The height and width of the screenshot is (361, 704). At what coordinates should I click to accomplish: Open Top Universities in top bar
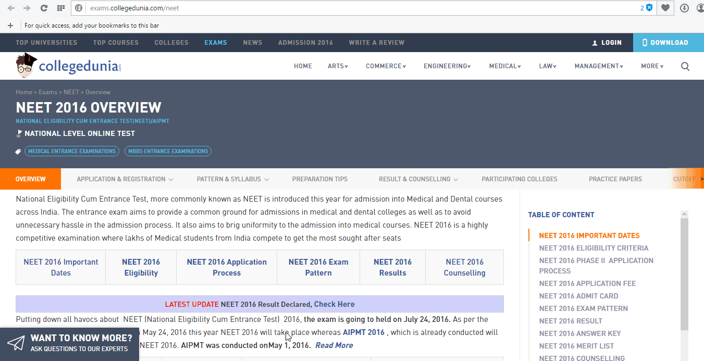click(46, 43)
